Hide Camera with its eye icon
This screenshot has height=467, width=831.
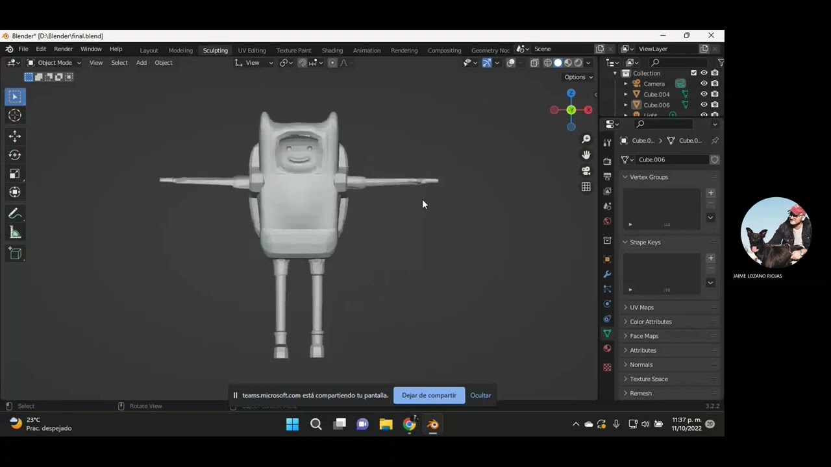click(704, 84)
